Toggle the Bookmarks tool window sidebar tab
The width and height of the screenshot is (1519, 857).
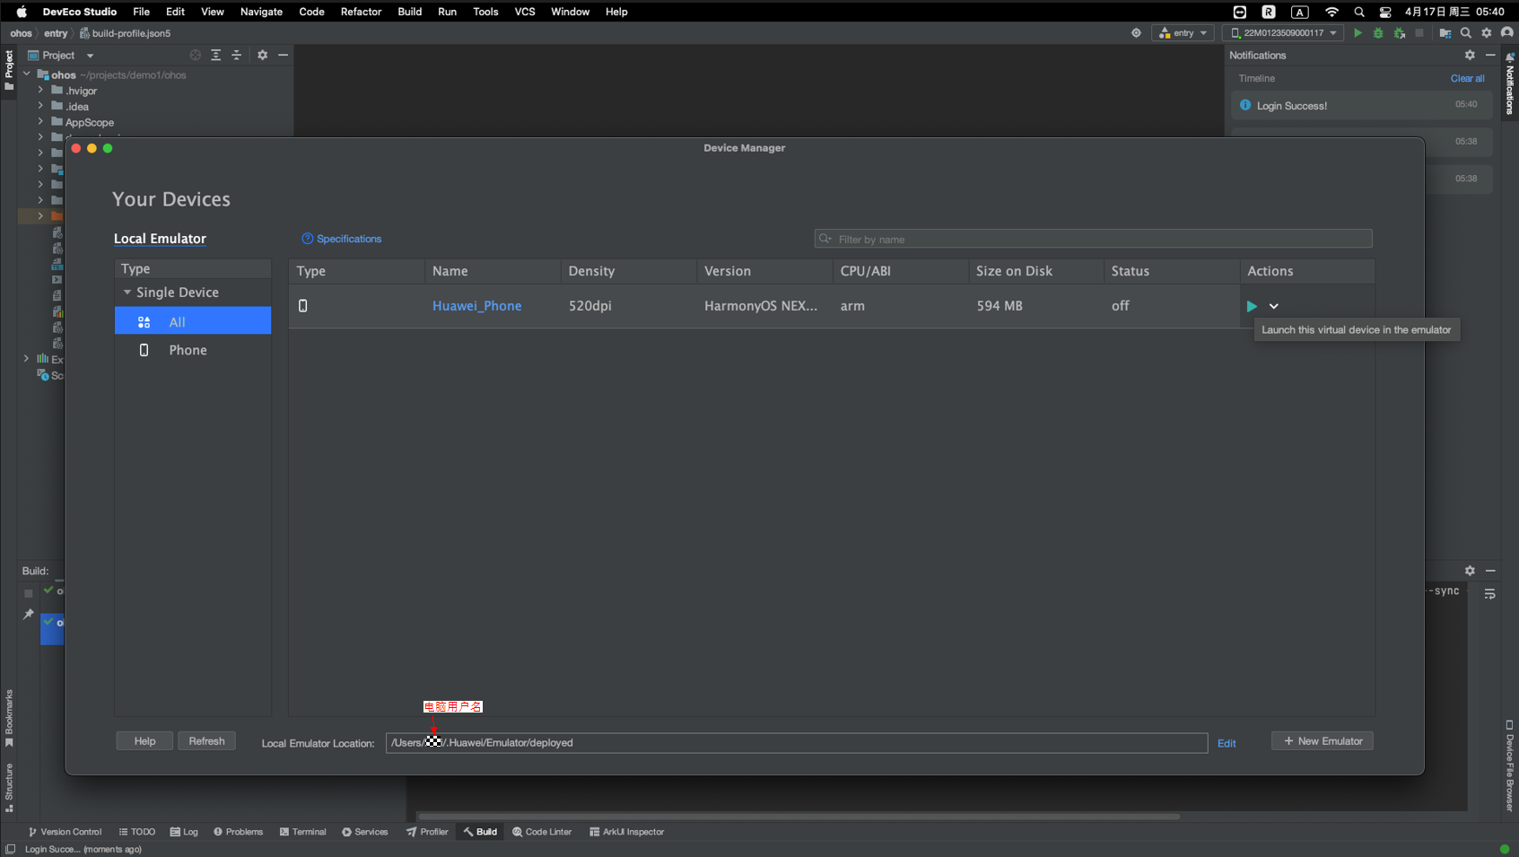[9, 717]
